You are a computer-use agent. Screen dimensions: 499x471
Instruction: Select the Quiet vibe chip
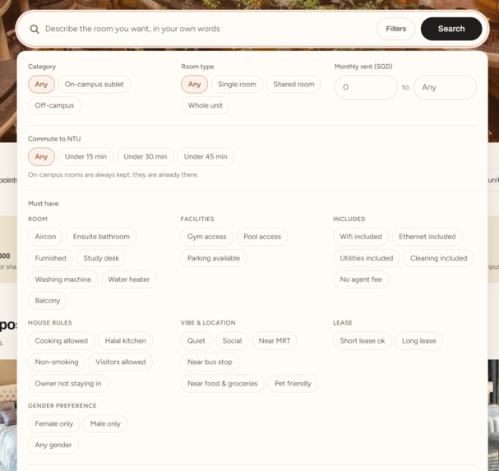click(196, 341)
